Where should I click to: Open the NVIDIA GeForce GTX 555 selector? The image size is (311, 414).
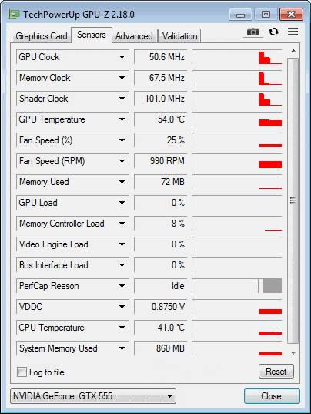tap(93, 396)
